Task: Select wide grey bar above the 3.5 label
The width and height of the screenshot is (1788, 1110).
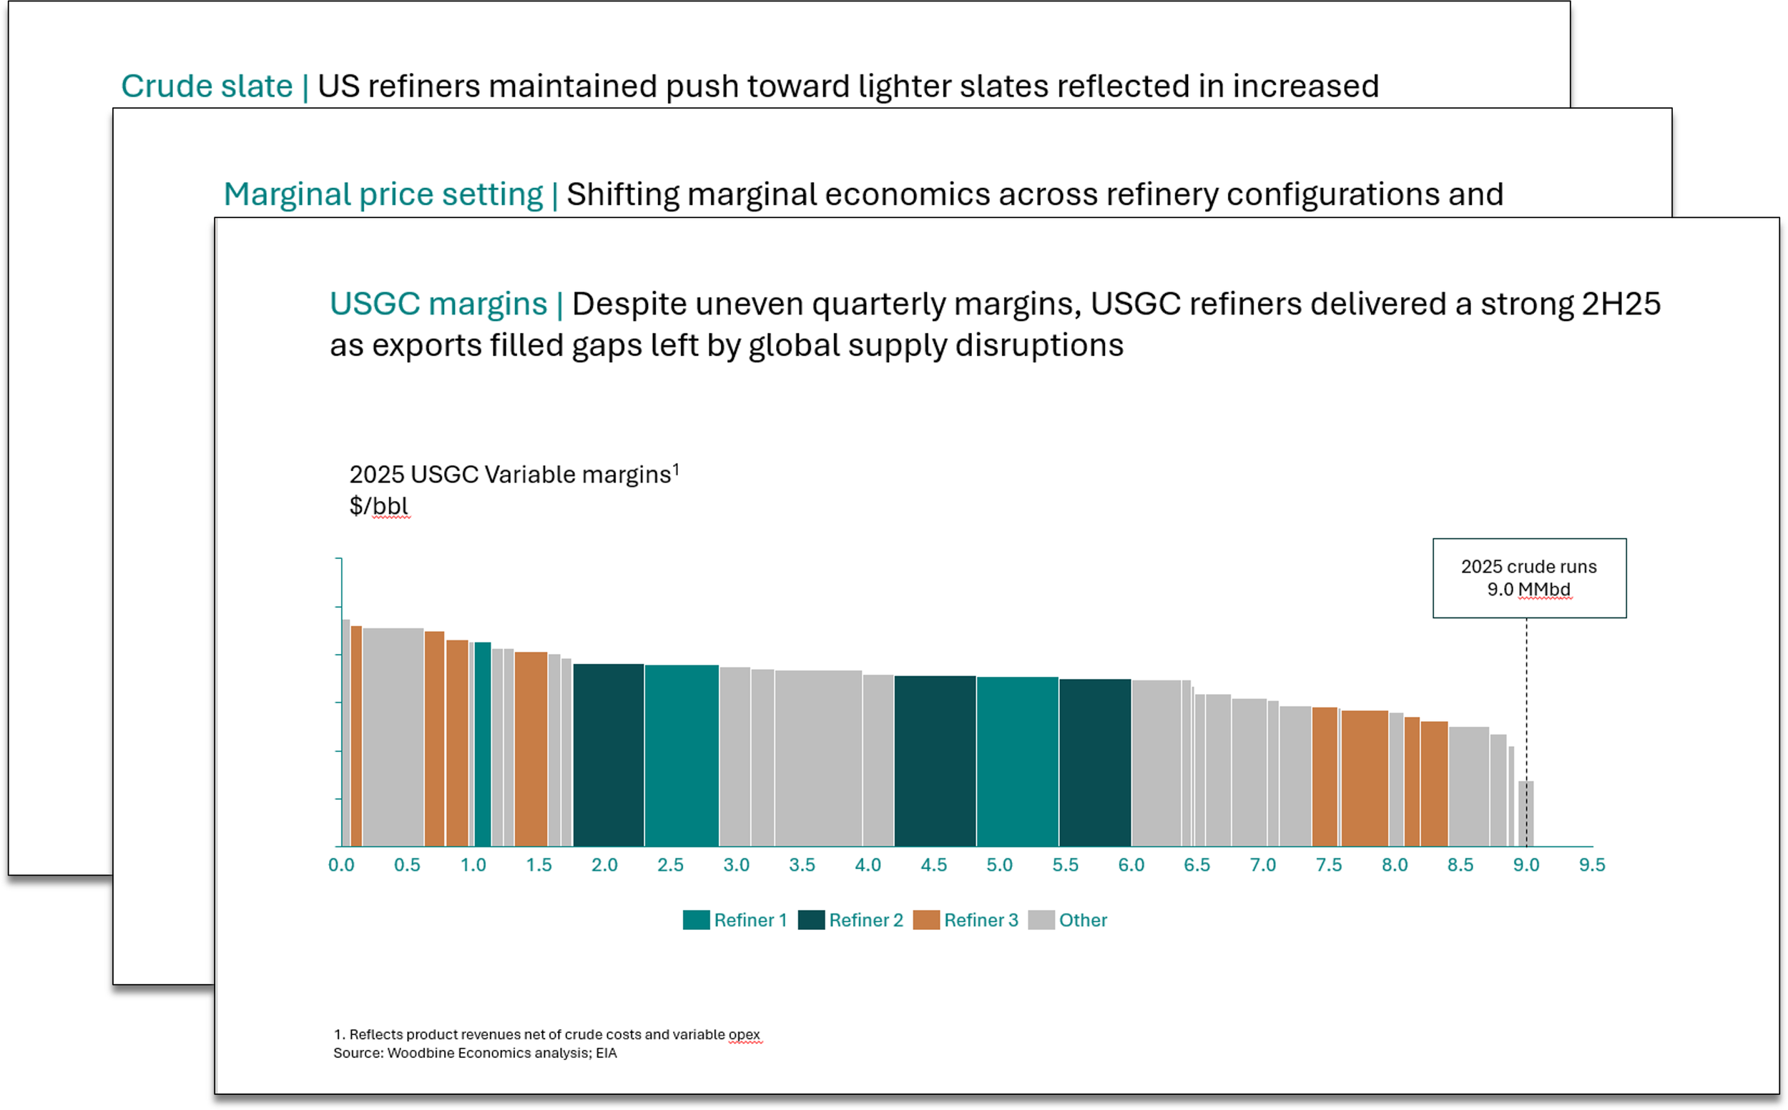Action: (819, 758)
